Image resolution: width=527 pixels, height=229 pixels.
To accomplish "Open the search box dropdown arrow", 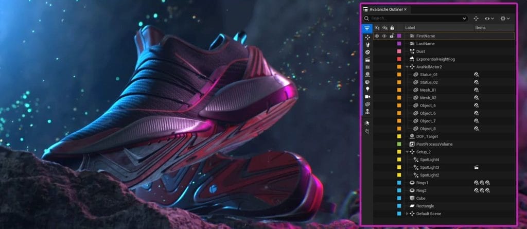I will tap(464, 19).
